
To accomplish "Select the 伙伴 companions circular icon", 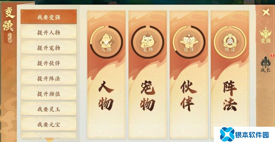I will coord(189,42).
